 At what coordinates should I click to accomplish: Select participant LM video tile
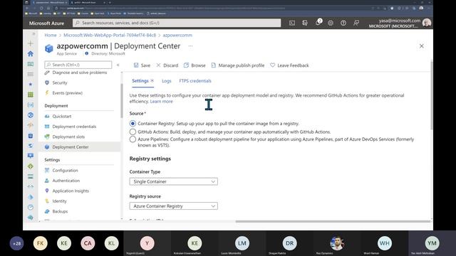pyautogui.click(x=242, y=243)
